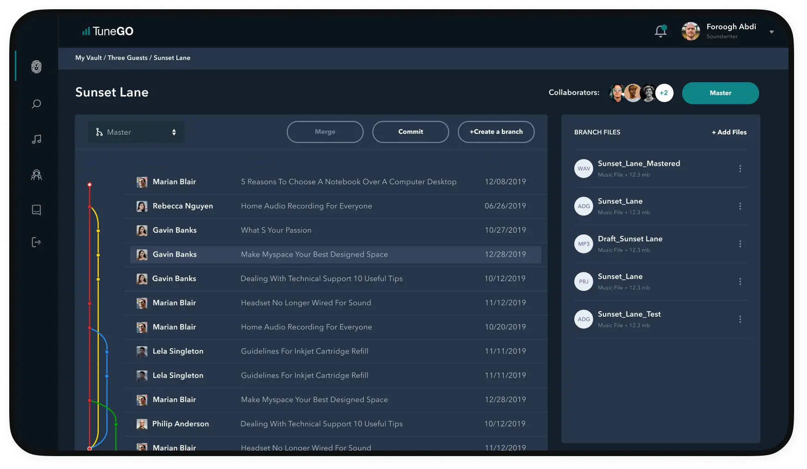Open the Music library sidebar icon
The width and height of the screenshot is (807, 469).
(36, 139)
